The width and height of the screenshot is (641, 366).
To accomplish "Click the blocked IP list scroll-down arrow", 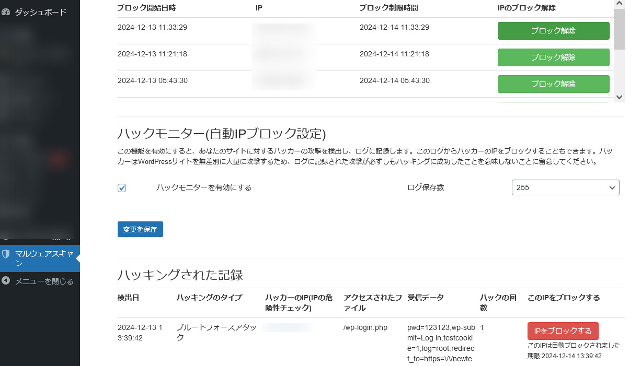I will pos(619,97).
